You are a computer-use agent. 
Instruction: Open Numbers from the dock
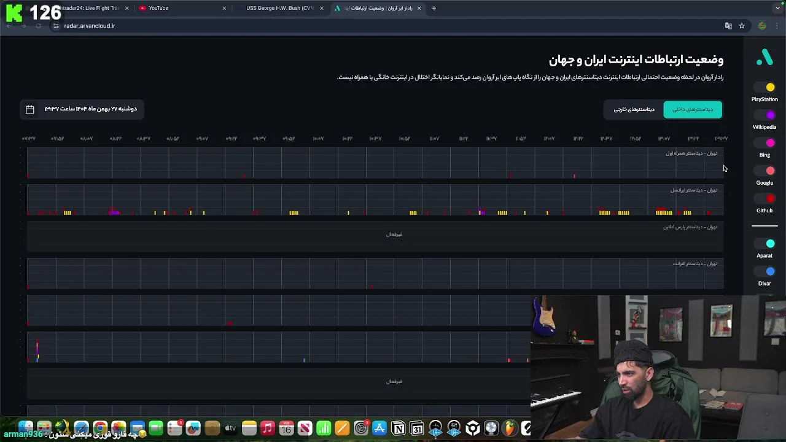click(324, 428)
